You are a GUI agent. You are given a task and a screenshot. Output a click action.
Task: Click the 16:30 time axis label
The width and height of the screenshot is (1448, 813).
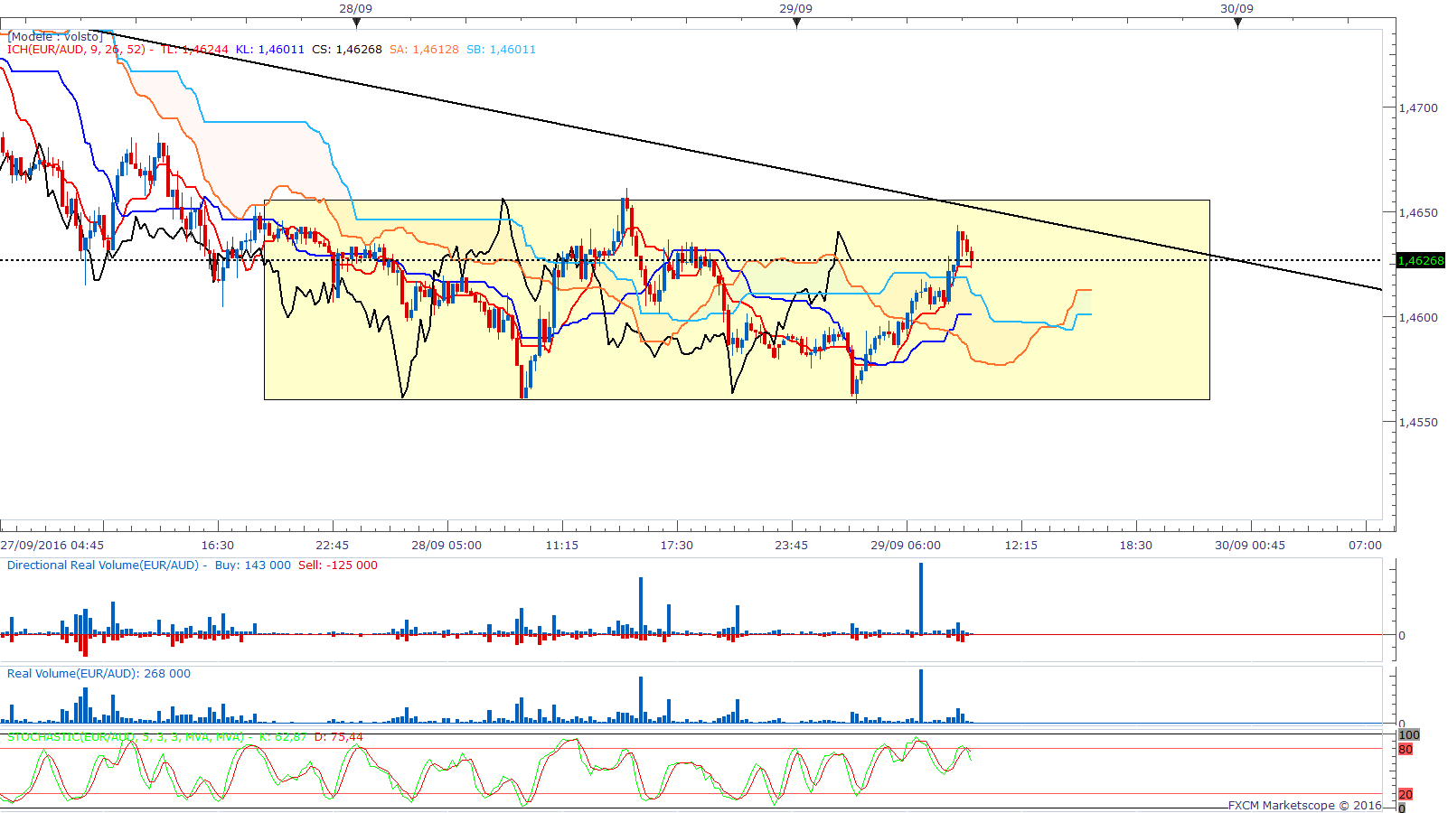218,545
